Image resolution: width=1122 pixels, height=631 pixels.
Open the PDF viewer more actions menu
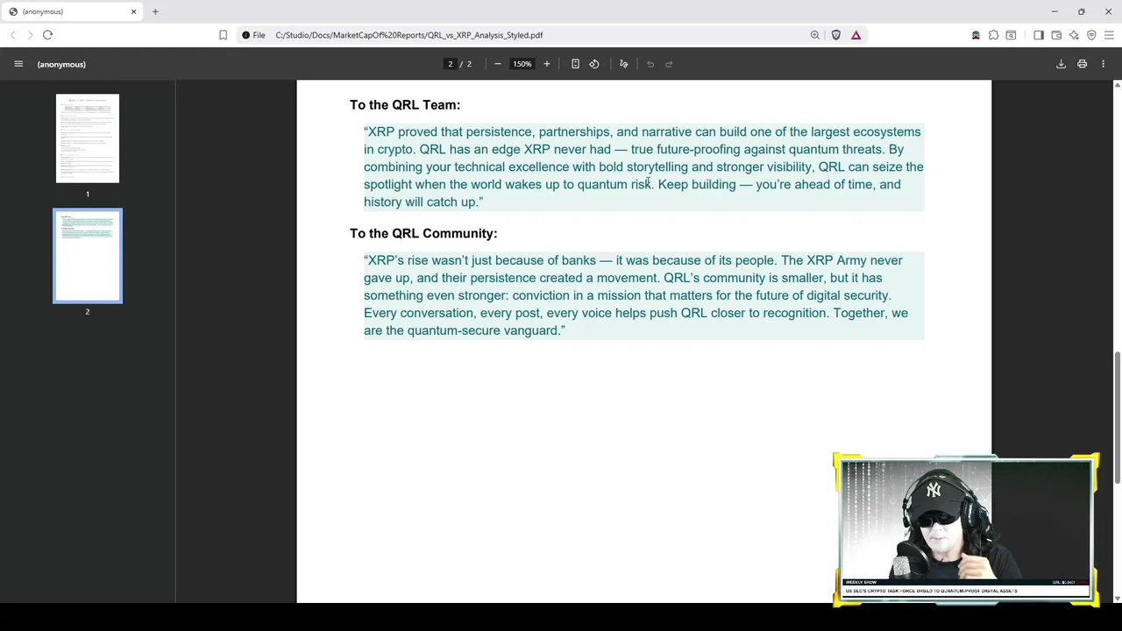1104,64
